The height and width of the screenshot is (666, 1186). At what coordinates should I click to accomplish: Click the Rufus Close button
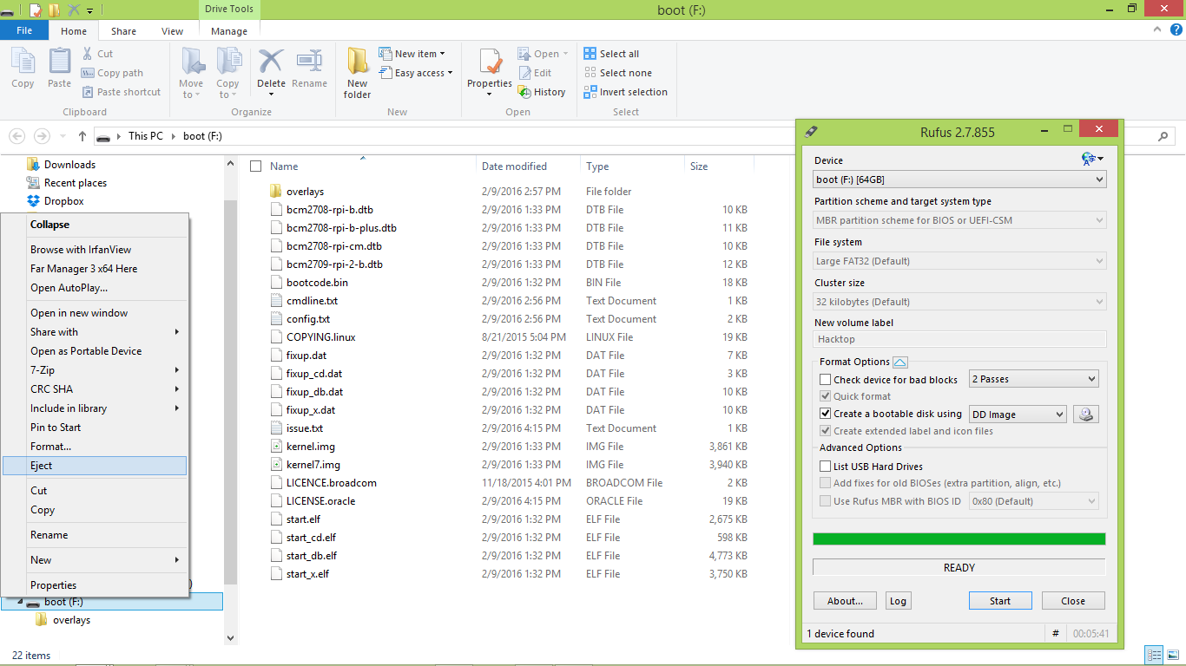[1073, 601]
